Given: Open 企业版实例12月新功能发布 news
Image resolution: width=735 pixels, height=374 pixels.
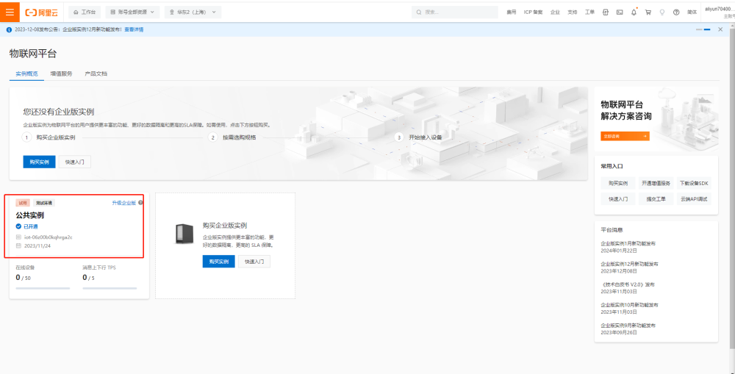Looking at the screenshot, I should pyautogui.click(x=630, y=264).
